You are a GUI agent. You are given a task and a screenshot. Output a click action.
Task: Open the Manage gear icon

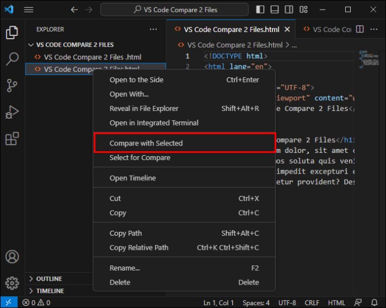pyautogui.click(x=12, y=283)
